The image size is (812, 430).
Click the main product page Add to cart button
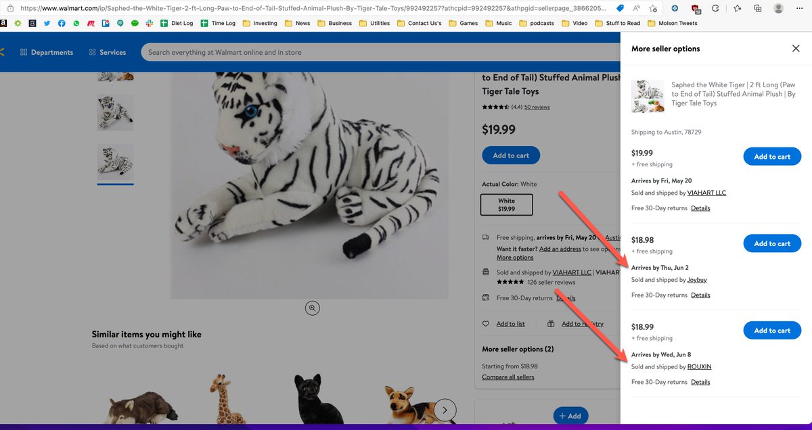(x=511, y=156)
